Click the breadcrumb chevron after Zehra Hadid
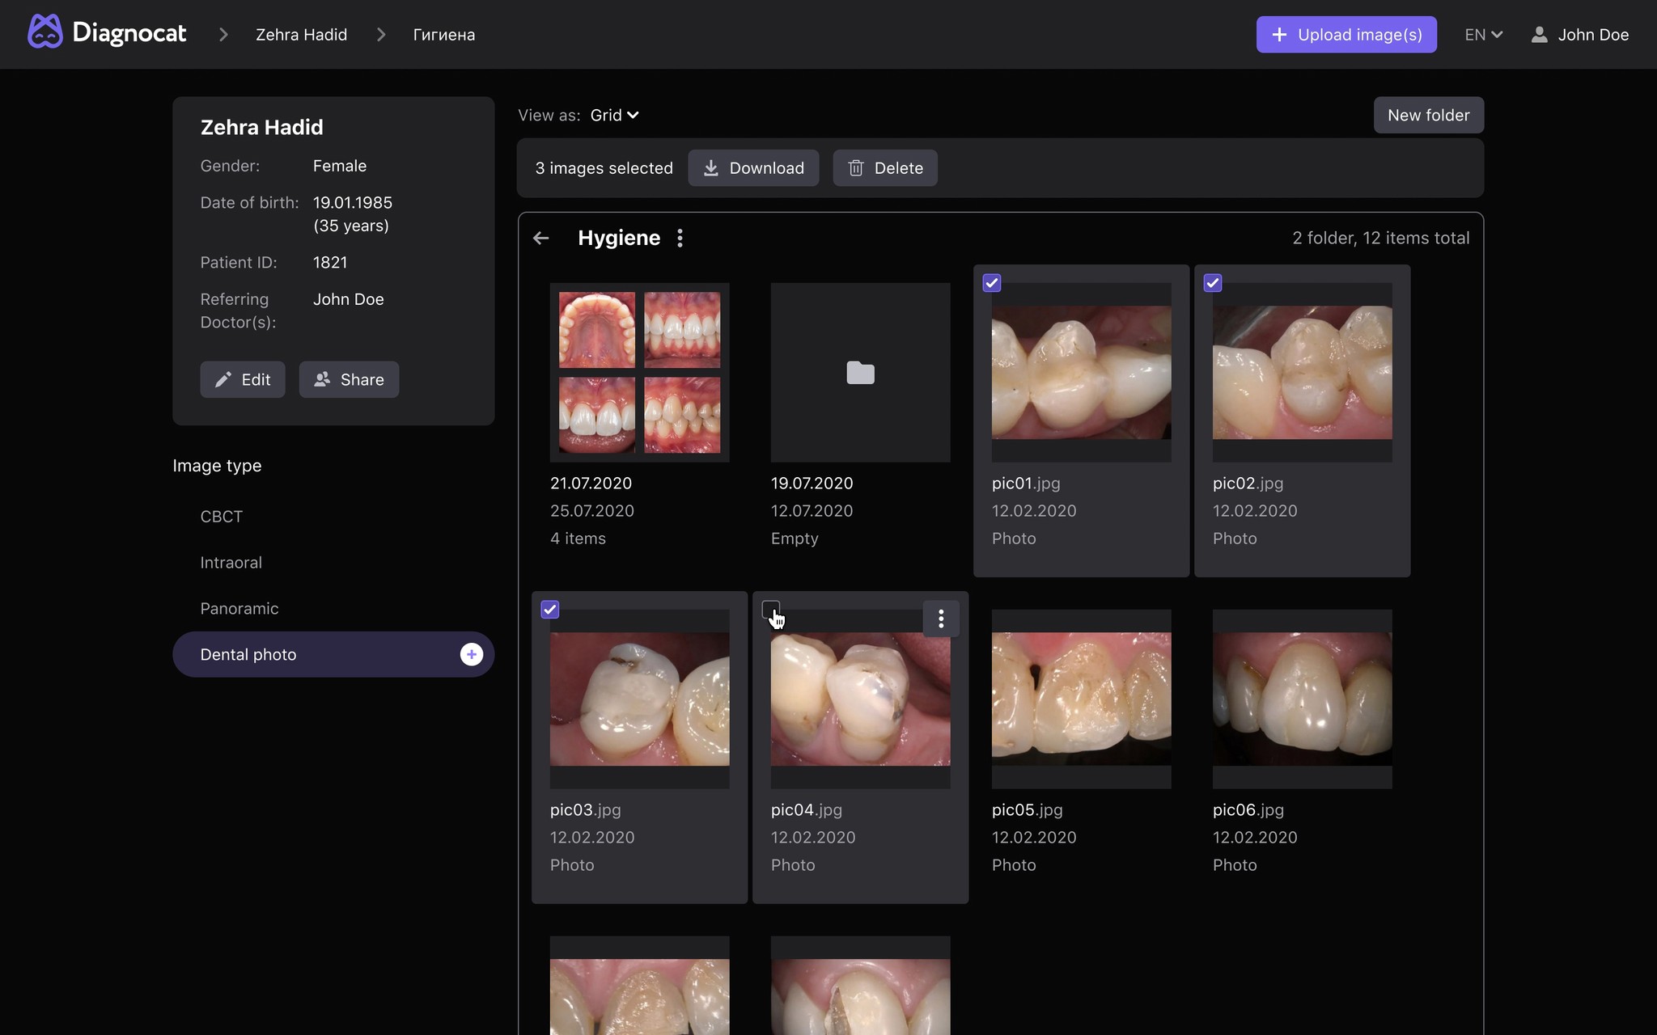1657x1035 pixels. [381, 35]
